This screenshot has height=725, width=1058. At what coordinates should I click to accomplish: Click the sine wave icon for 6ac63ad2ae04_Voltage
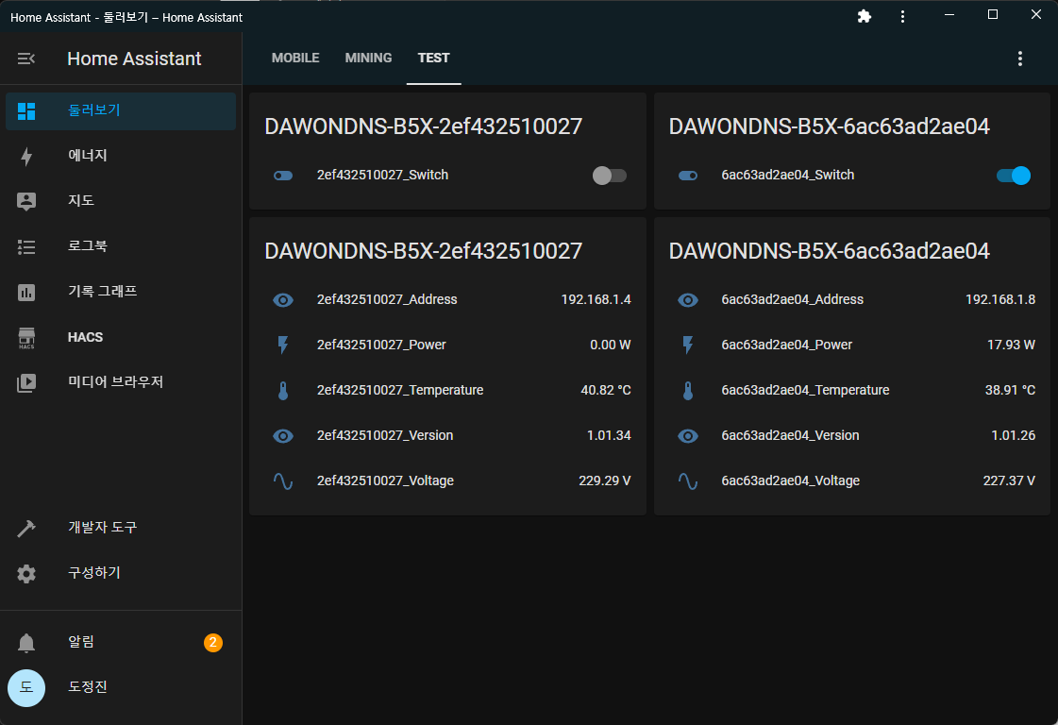click(688, 481)
